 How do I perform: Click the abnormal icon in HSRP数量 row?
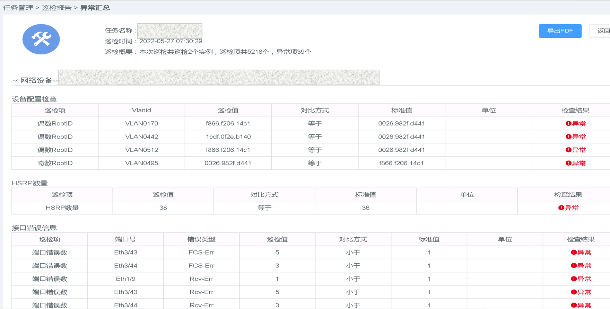coord(561,208)
